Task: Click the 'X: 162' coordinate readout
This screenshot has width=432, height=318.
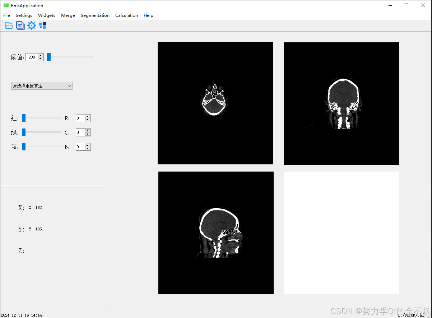Action: (35, 207)
